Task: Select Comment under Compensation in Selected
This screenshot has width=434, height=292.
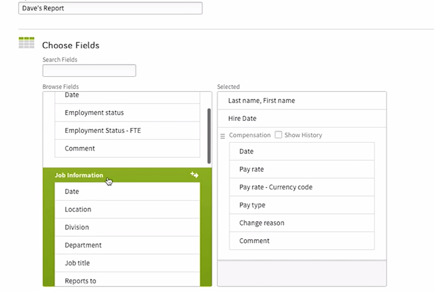Action: pyautogui.click(x=302, y=241)
